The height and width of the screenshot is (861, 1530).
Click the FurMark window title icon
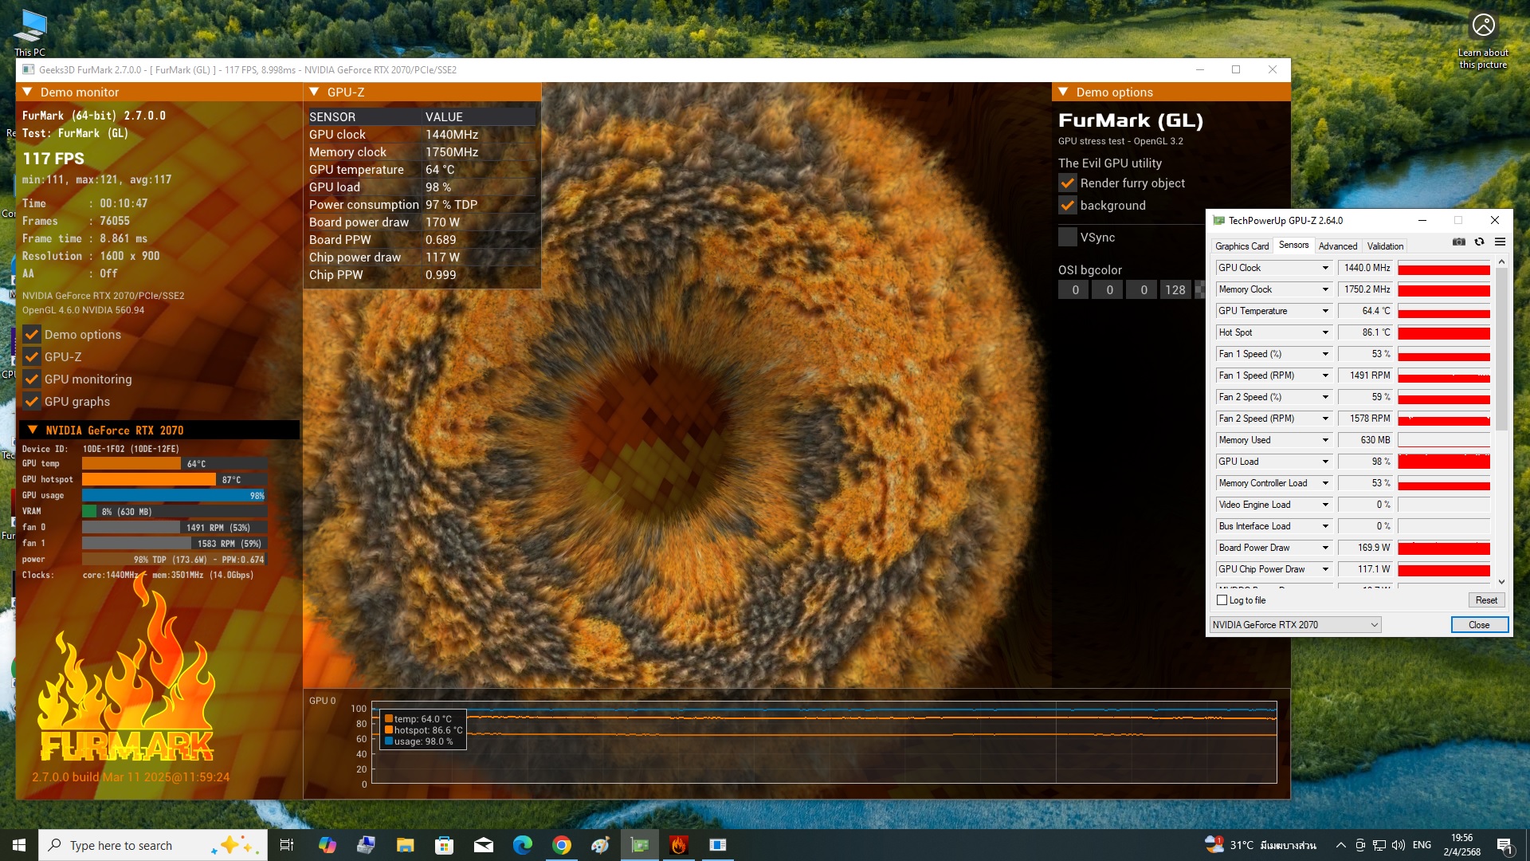coord(29,69)
